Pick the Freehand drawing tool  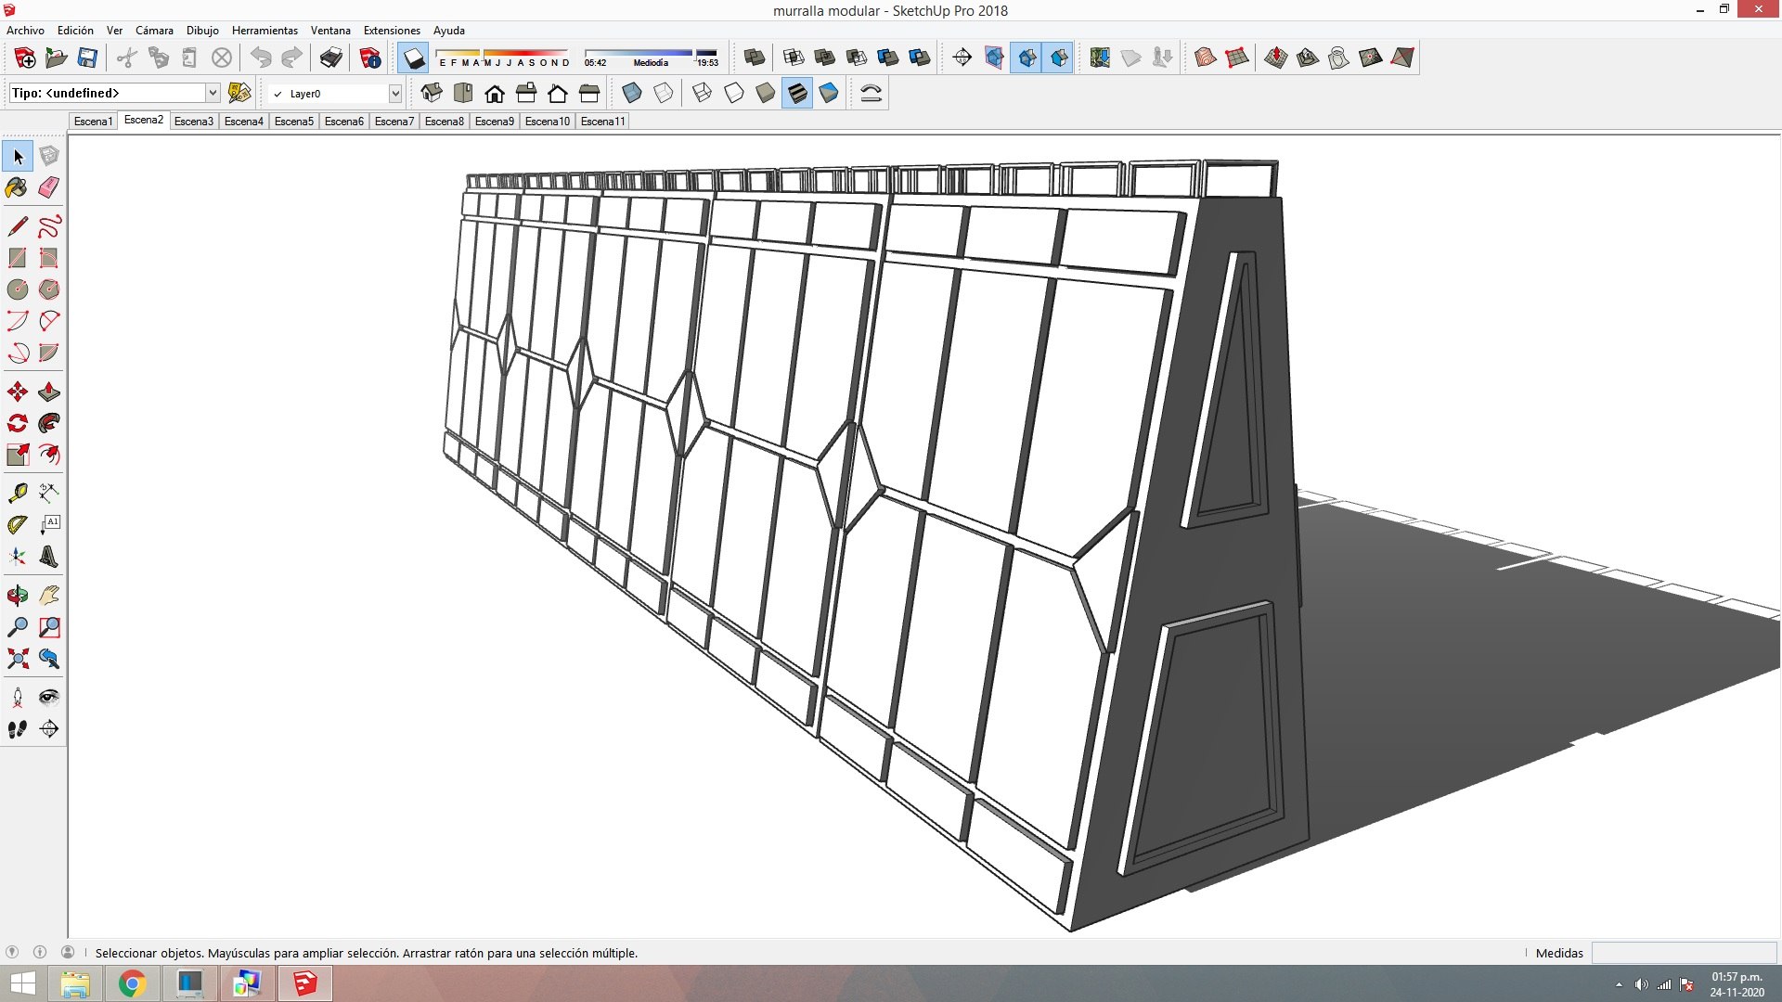click(49, 226)
